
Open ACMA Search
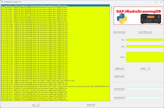pyautogui.click(x=145, y=32)
